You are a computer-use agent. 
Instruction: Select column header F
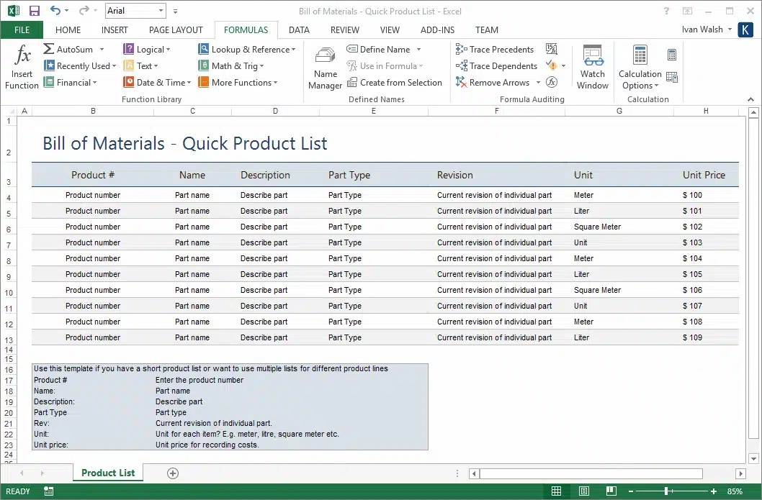[497, 112]
